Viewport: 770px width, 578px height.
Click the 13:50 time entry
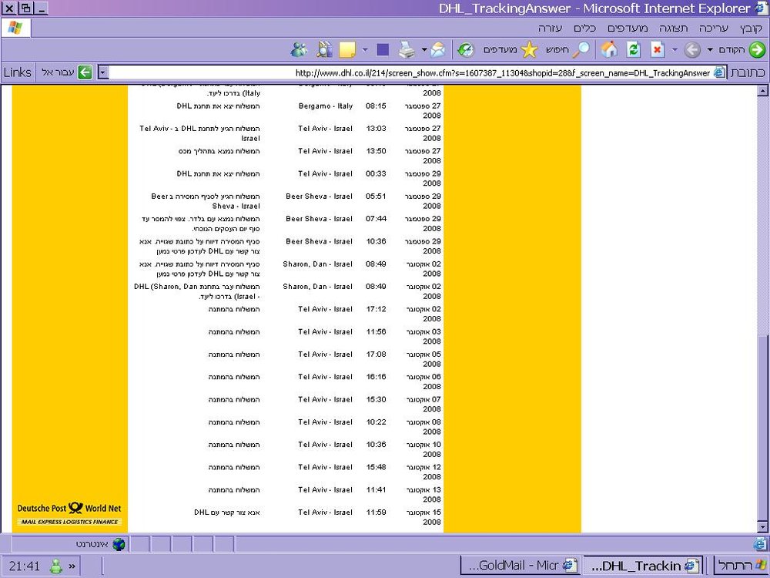pyautogui.click(x=377, y=151)
